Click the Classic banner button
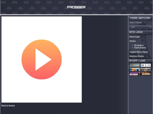The image size is (153, 114). pyautogui.click(x=146, y=73)
